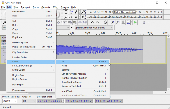This screenshot has height=109, width=170.
Task: Expand the Play Region submenu
Action: [31, 84]
